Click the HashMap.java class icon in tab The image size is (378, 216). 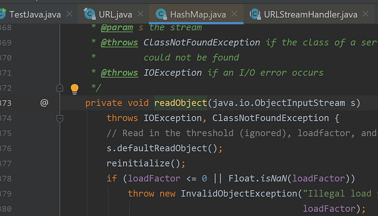click(161, 14)
